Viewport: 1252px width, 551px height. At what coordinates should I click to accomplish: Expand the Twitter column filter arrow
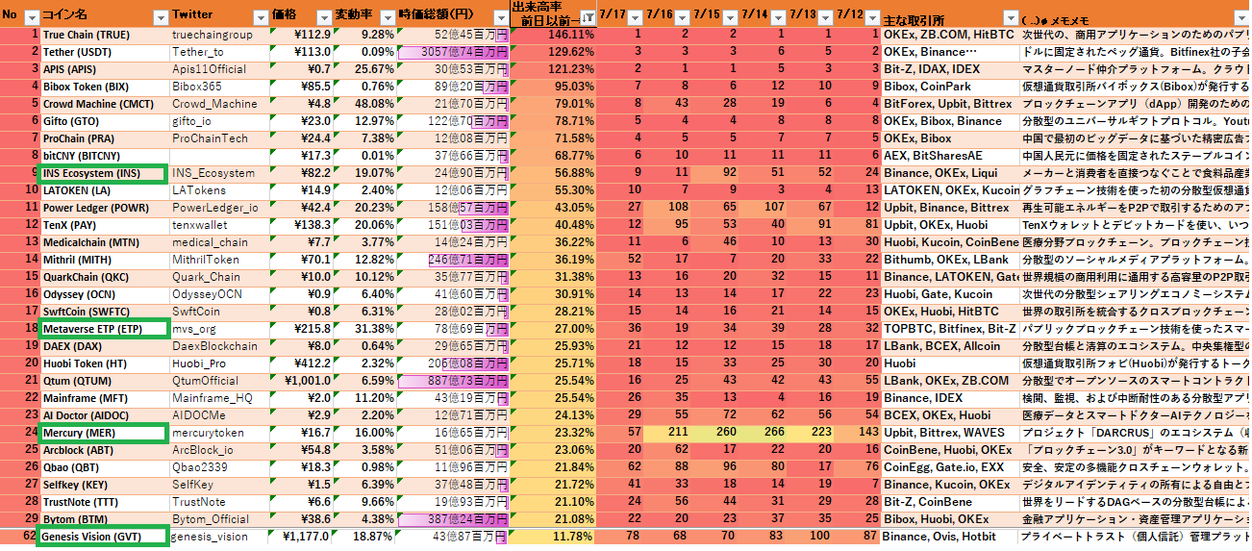click(x=261, y=17)
